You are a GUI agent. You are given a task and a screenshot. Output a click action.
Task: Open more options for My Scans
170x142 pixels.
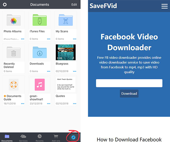tap(74, 39)
